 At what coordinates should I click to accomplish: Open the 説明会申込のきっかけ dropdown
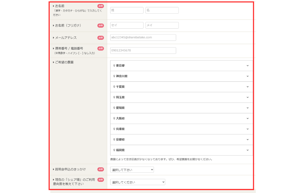[132, 170]
